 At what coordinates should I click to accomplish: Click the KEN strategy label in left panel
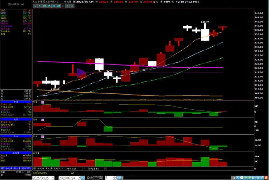16,168
